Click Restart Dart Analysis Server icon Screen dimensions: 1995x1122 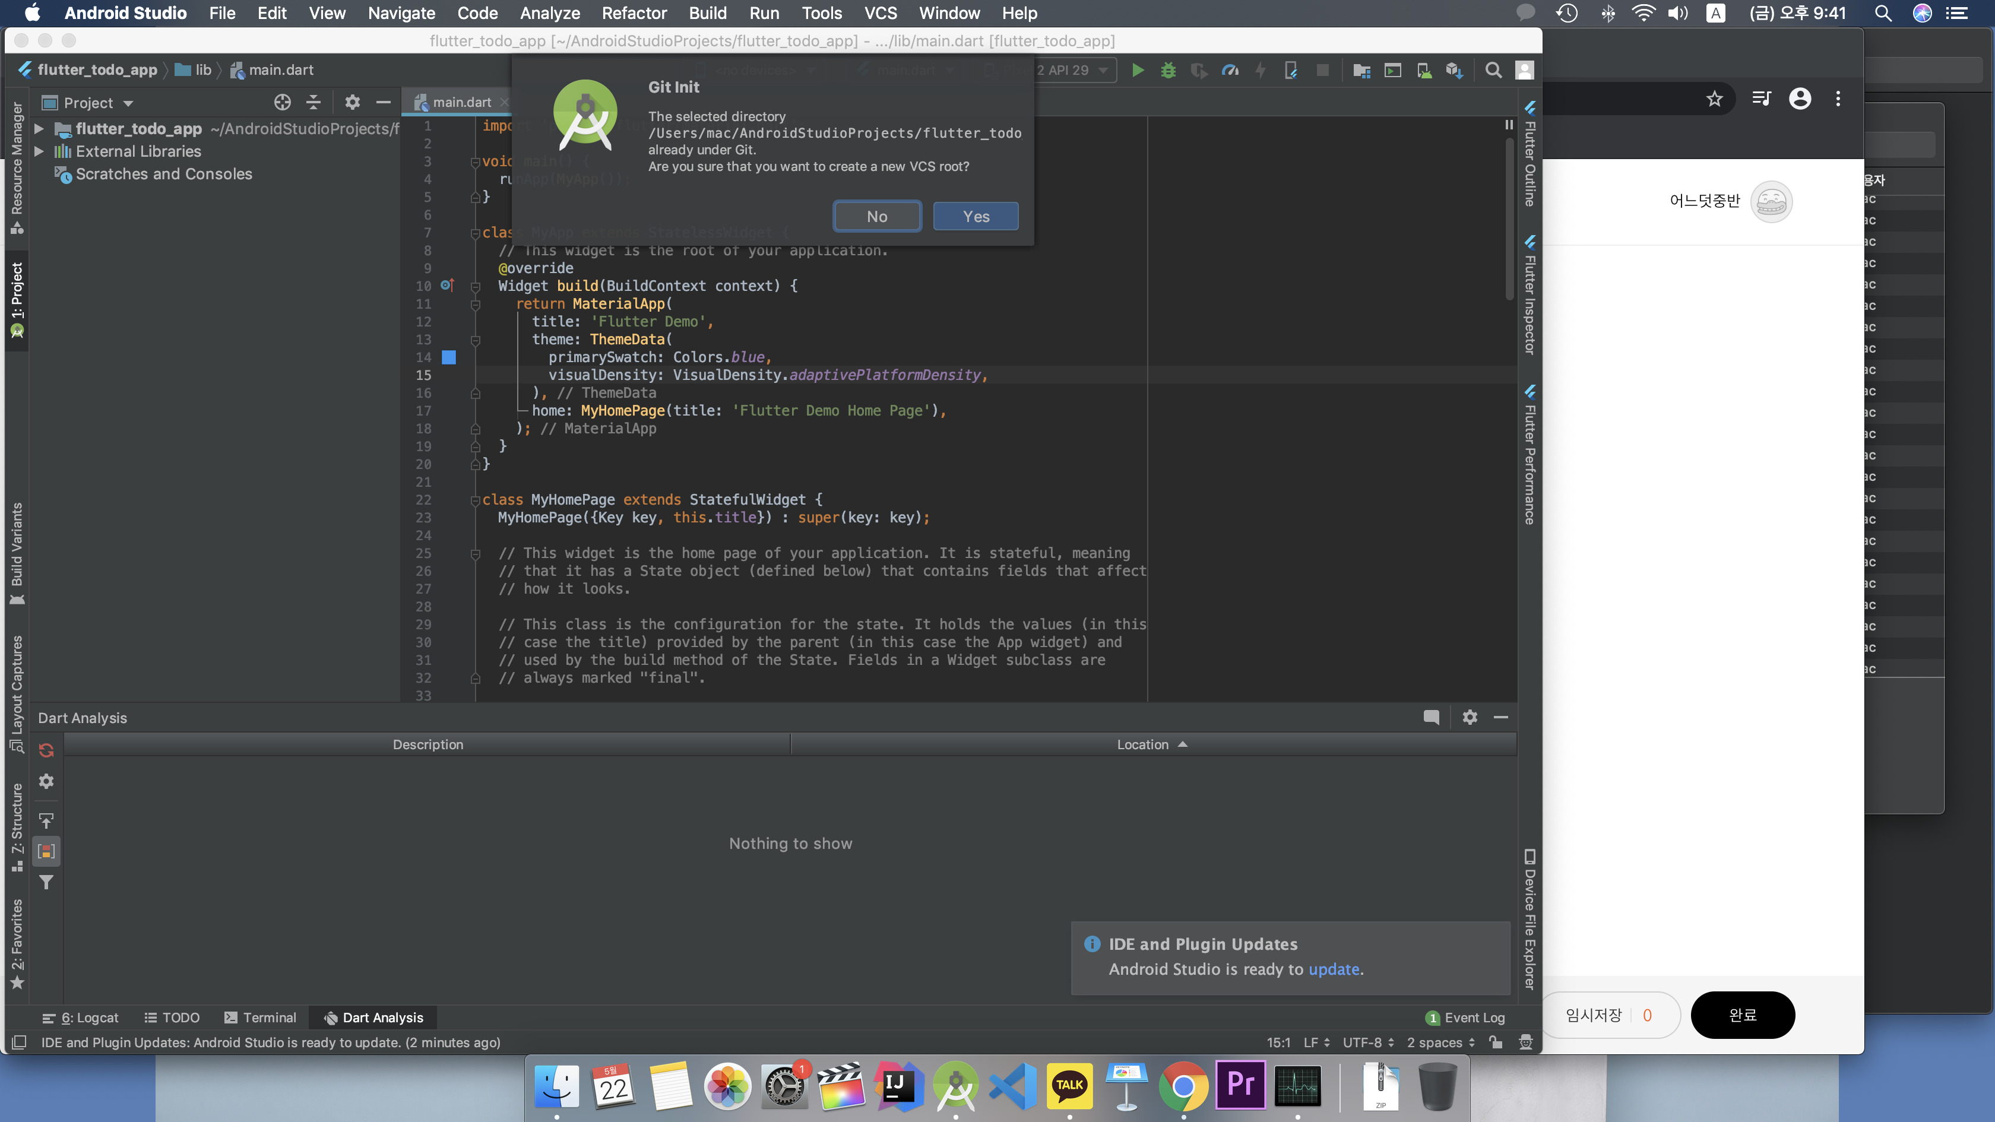46,750
